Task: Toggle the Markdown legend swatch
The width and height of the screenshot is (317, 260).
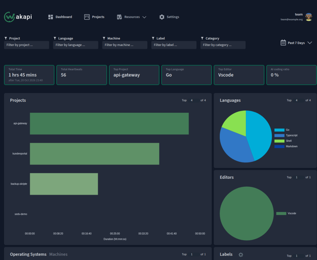Action: 280,146
